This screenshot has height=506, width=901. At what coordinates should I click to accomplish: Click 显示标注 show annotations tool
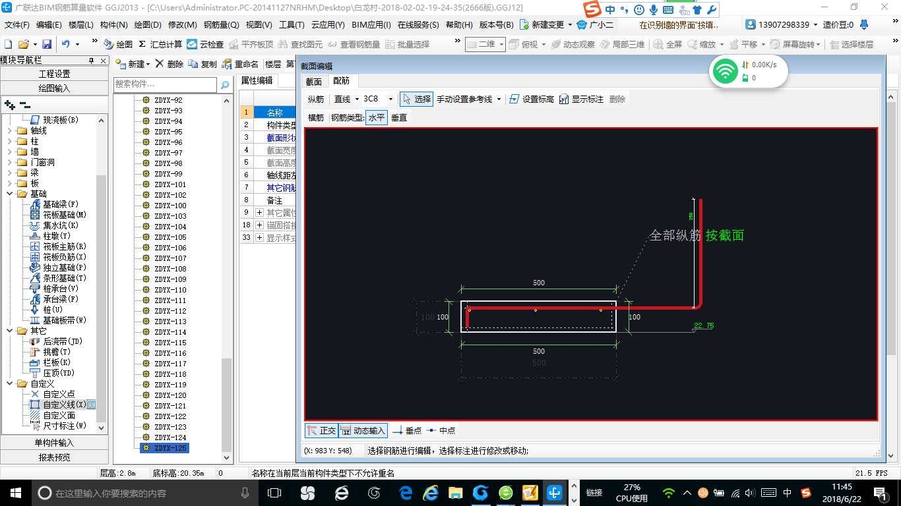(x=581, y=99)
